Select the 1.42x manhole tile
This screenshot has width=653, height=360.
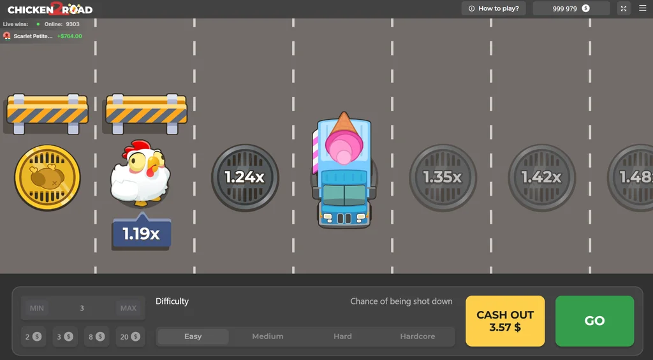[x=542, y=178]
